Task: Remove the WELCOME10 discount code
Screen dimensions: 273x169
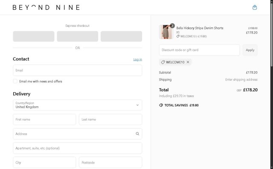Action: pyautogui.click(x=188, y=62)
